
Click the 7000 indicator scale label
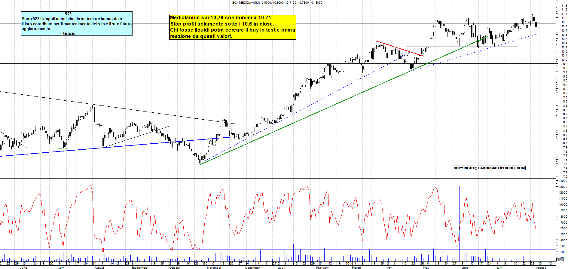(563, 223)
